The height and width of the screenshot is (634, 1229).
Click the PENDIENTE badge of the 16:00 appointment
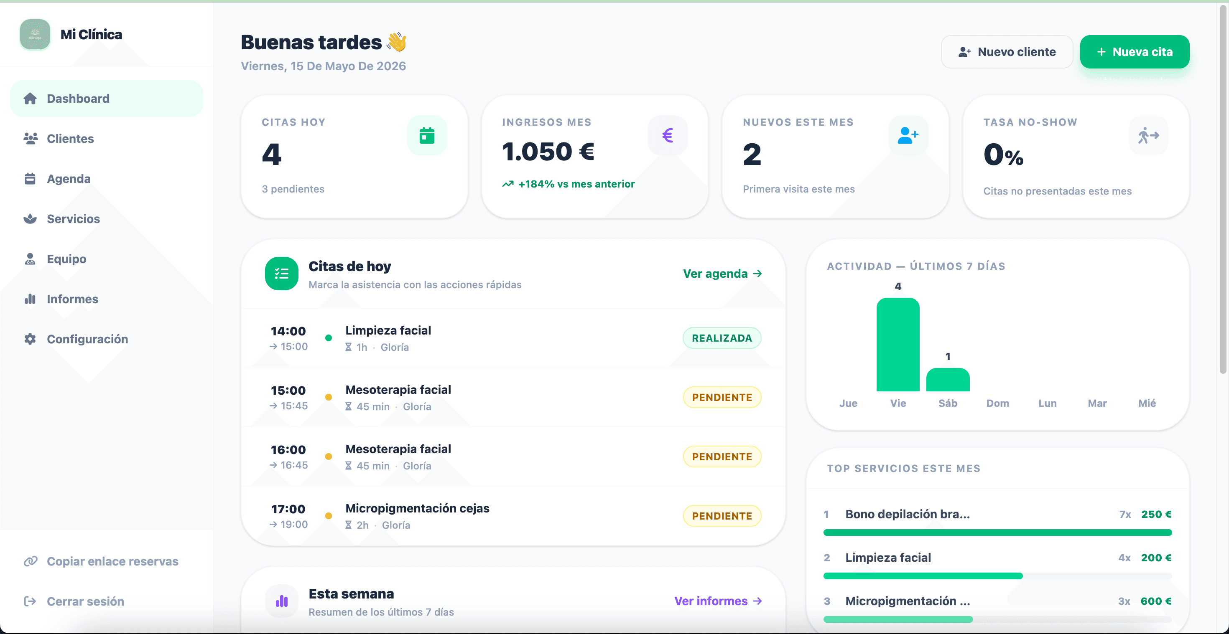pos(722,456)
